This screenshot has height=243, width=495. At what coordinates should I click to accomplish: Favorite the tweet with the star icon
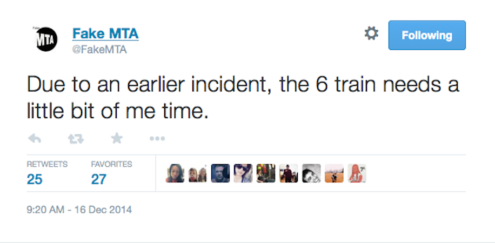click(116, 139)
